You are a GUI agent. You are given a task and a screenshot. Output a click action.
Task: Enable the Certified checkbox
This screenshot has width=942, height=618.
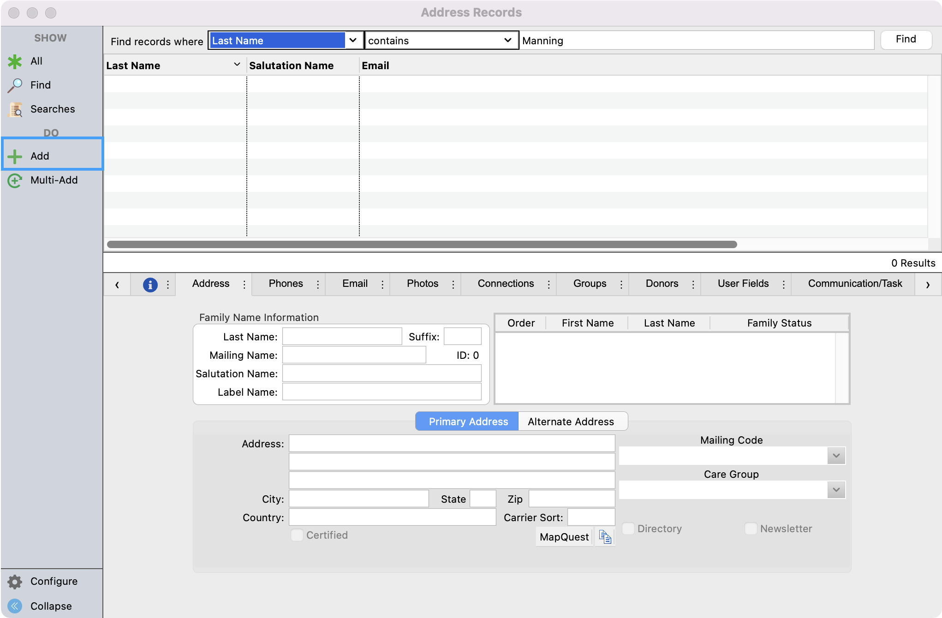pyautogui.click(x=297, y=535)
